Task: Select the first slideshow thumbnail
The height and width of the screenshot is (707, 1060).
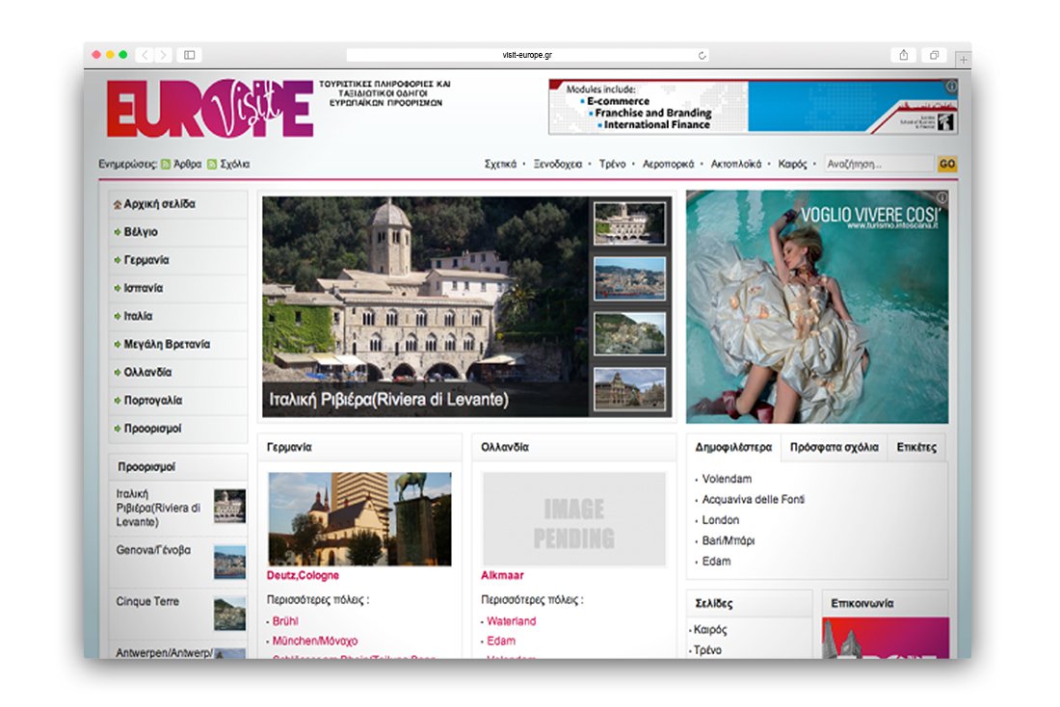Action: [629, 223]
